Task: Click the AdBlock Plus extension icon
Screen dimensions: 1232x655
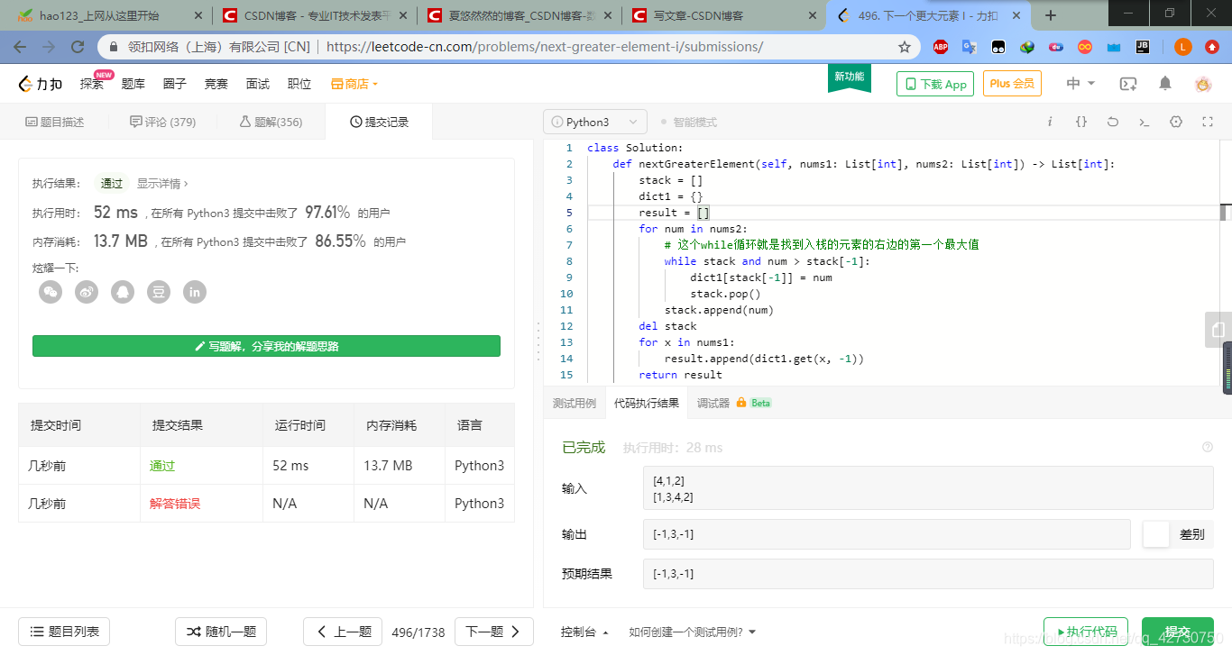Action: (941, 47)
